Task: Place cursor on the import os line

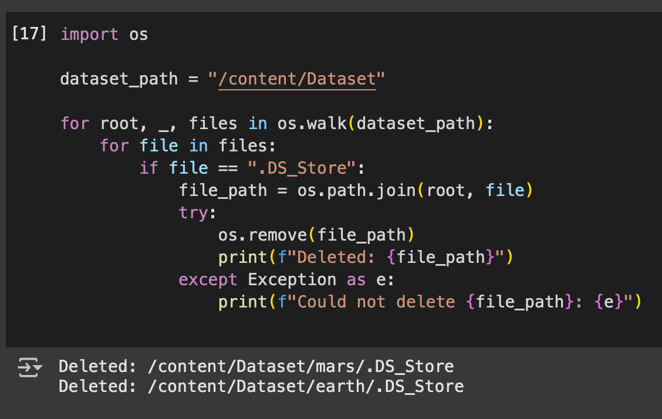Action: [x=104, y=35]
